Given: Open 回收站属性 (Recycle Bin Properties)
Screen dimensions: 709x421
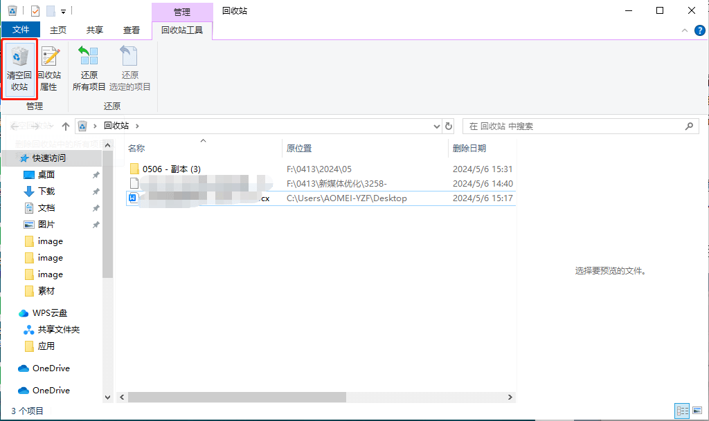Looking at the screenshot, I should [49, 67].
